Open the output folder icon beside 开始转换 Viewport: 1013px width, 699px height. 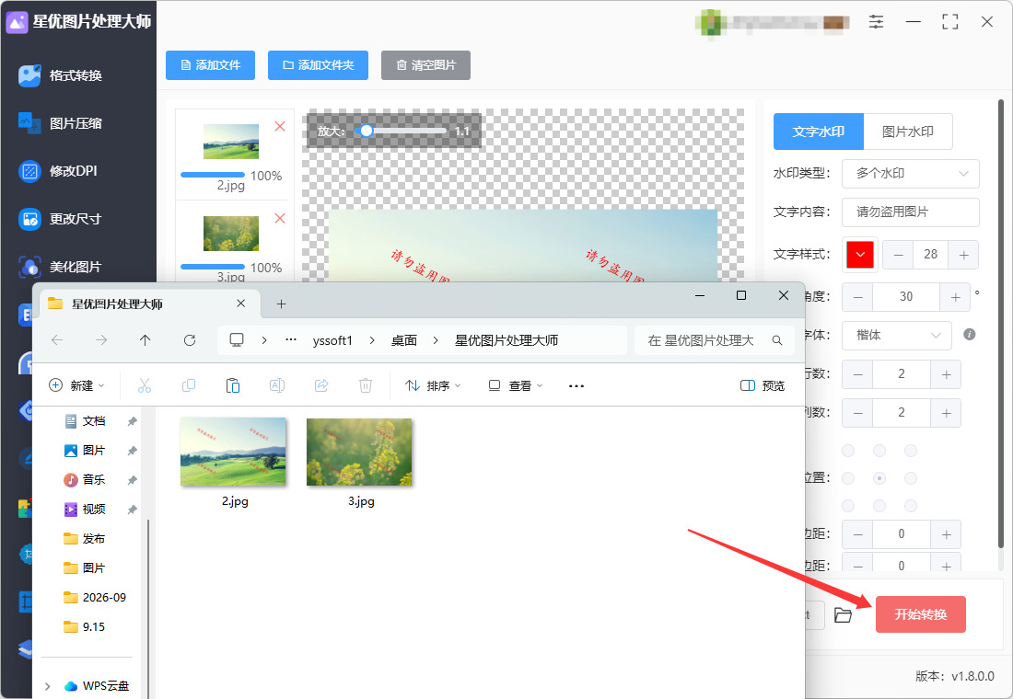click(843, 615)
